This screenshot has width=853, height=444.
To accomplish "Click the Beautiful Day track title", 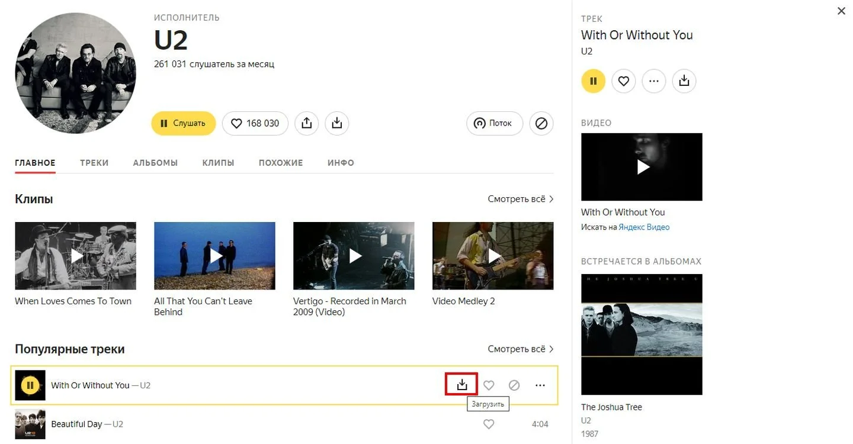I will [77, 424].
